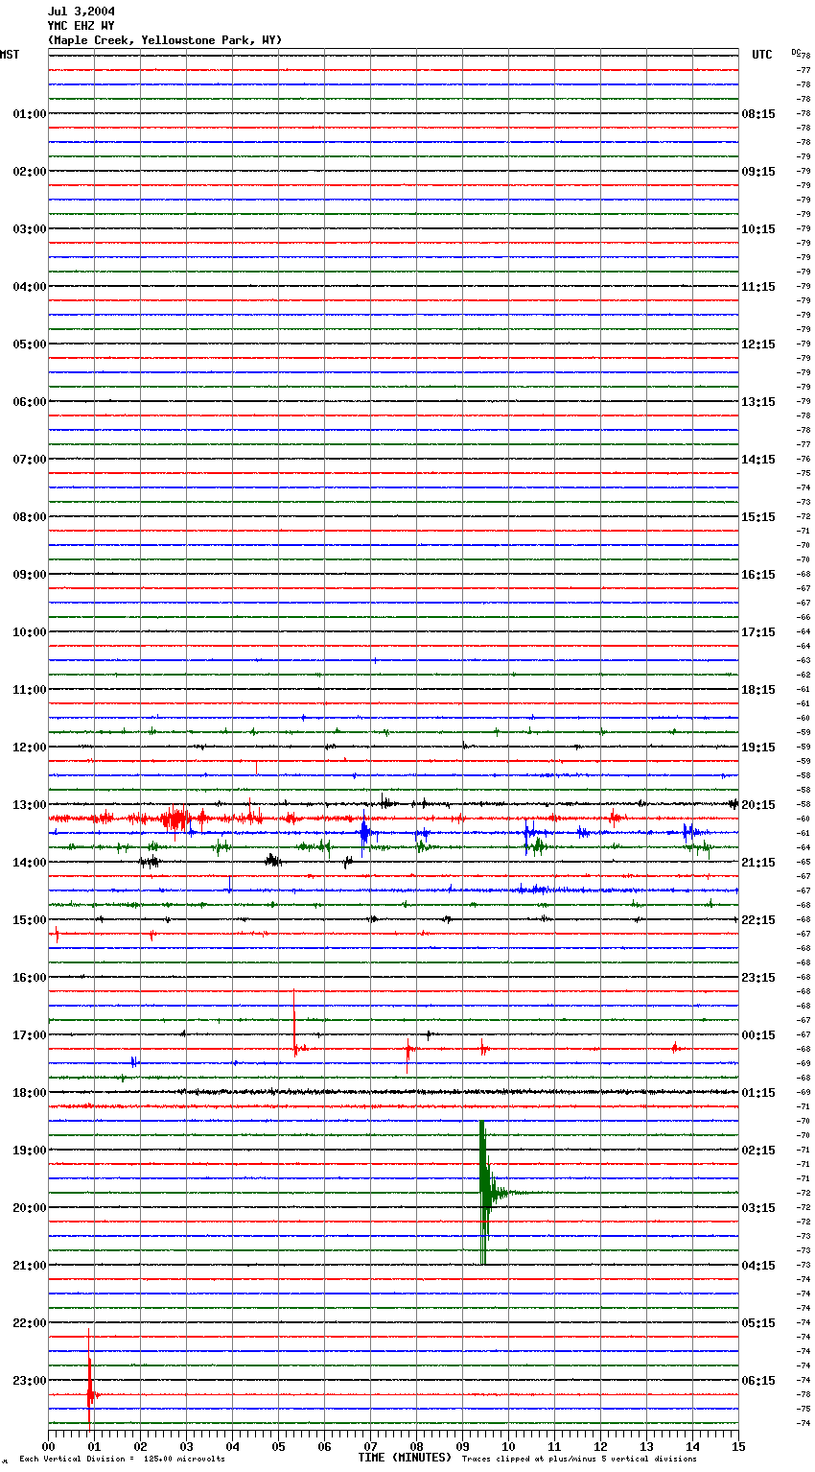This screenshot has height=1472, width=815.
Task: Select the 04:00 MST time label
Action: click(x=30, y=287)
